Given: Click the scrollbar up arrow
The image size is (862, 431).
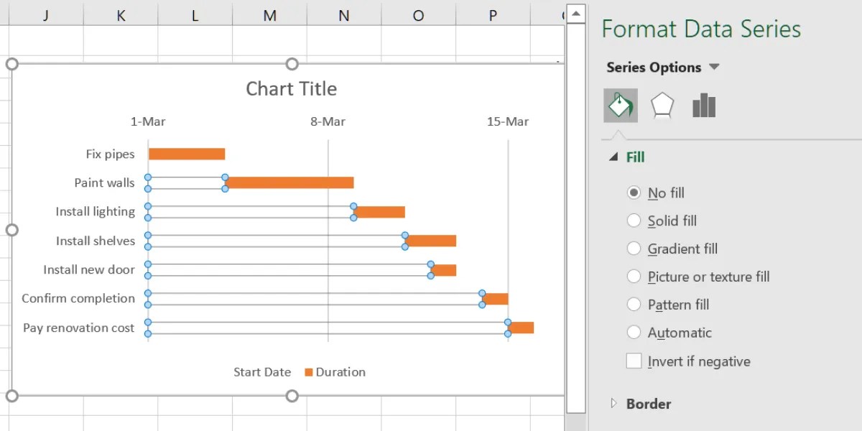Looking at the screenshot, I should 575,12.
